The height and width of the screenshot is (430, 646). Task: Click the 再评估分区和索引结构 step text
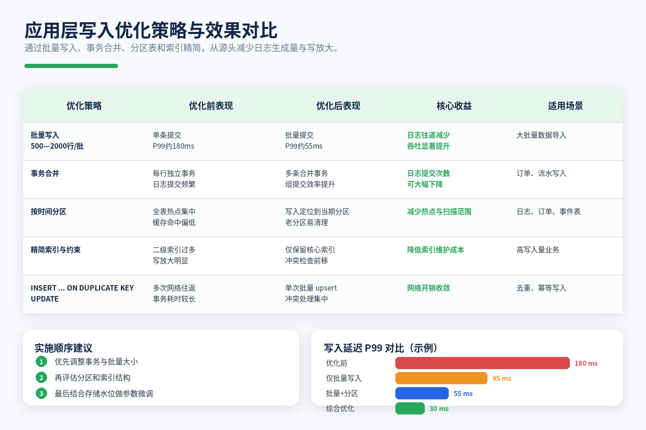93,378
